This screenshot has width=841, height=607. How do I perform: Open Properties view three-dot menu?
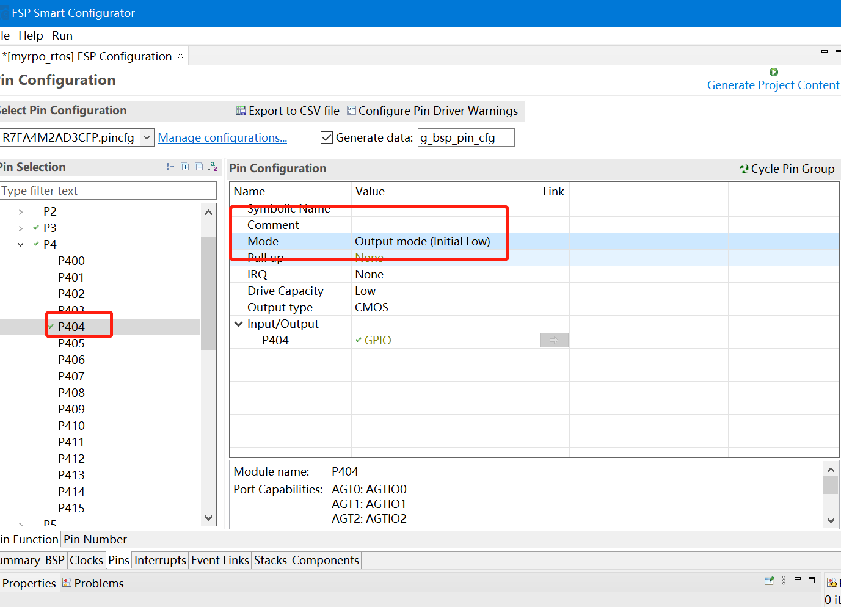point(784,581)
